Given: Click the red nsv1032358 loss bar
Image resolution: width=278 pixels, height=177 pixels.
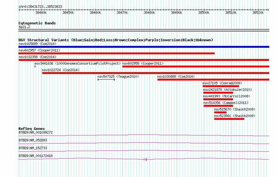Looking at the screenshot, I should 144,60.
